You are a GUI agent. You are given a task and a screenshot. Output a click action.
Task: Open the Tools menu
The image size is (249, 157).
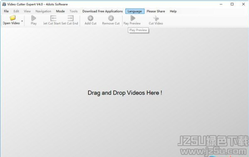(x=73, y=11)
